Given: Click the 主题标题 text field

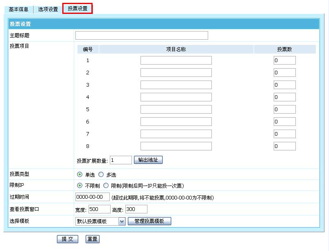Looking at the screenshot, I should tap(141, 36).
